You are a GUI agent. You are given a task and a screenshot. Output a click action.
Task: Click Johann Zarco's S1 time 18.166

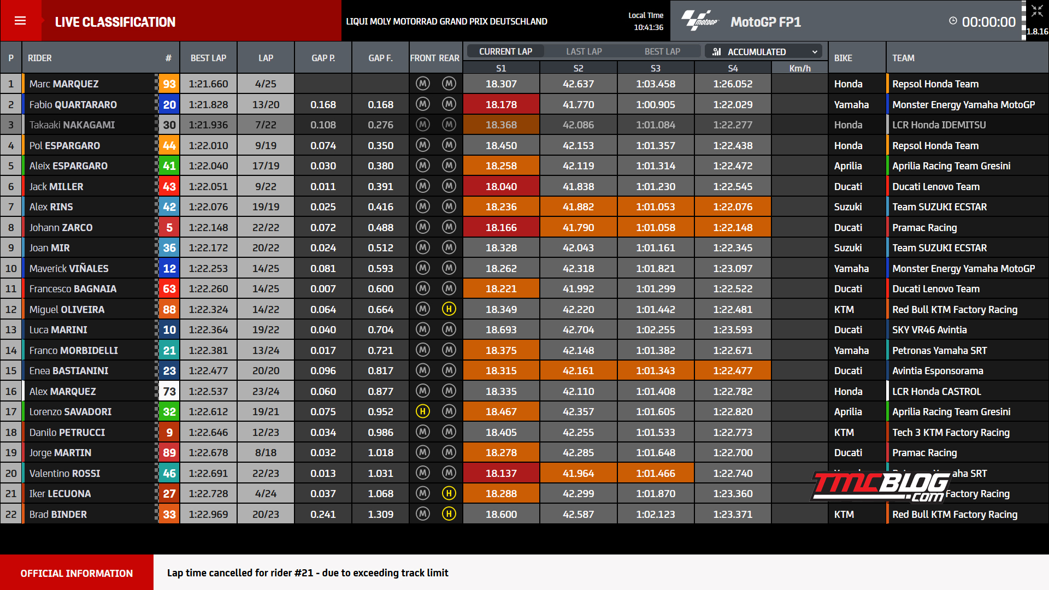coord(501,227)
